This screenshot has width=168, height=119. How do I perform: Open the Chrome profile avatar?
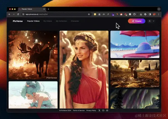[154, 14]
